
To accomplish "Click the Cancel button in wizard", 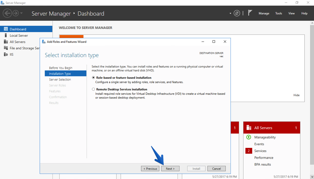I will click(x=216, y=169).
